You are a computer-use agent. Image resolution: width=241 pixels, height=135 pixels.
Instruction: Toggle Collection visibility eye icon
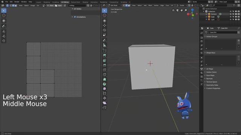pos(230,12)
